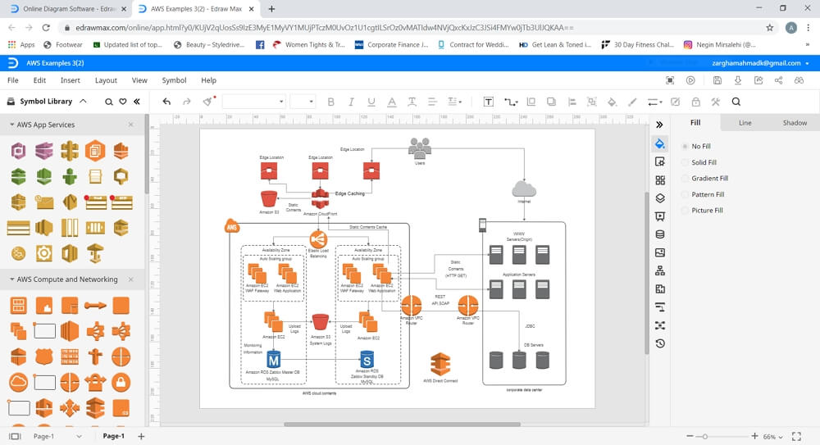Open the Layers panel icon
The height and width of the screenshot is (445, 820).
click(x=660, y=198)
